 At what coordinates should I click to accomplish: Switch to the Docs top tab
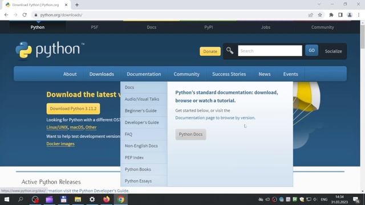(152, 27)
